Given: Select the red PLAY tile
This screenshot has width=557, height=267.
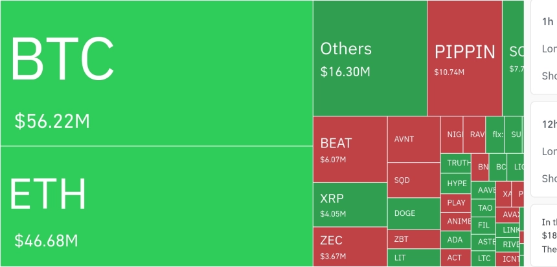Looking at the screenshot, I should click(x=456, y=202).
